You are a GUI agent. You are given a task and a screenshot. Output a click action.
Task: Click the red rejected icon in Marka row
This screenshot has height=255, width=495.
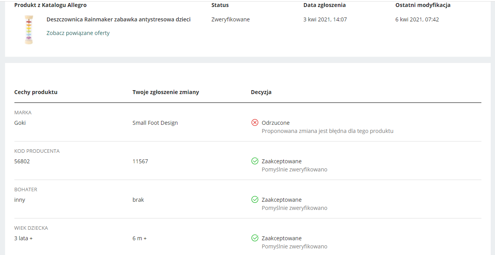(255, 123)
